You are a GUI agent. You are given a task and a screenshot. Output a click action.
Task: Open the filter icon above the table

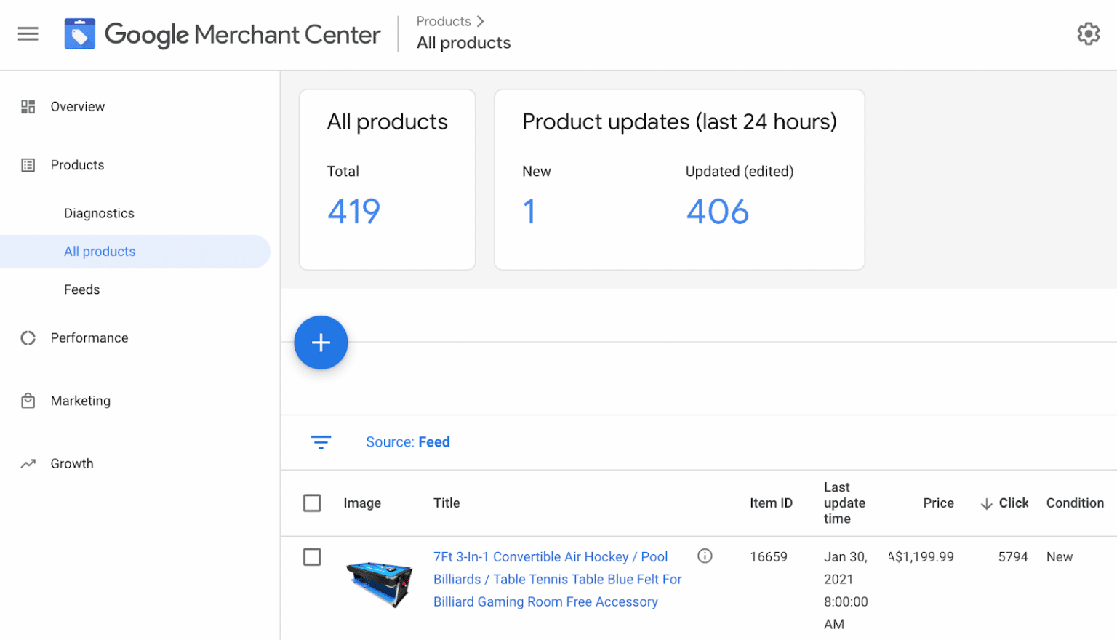tap(321, 442)
